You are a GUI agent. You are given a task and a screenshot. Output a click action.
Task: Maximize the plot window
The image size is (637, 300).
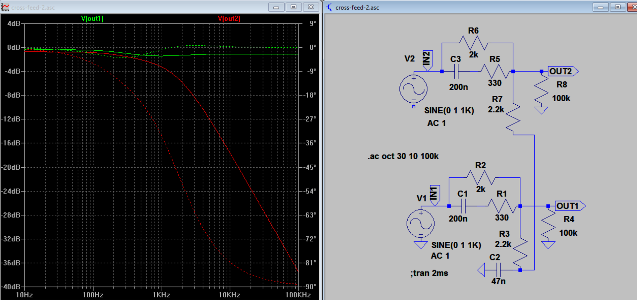coord(293,7)
